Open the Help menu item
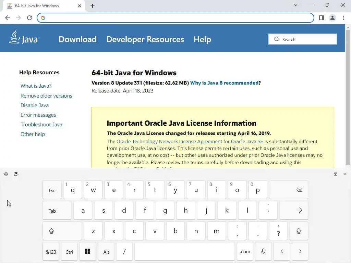Viewport: 351px width, 263px height. [x=202, y=39]
